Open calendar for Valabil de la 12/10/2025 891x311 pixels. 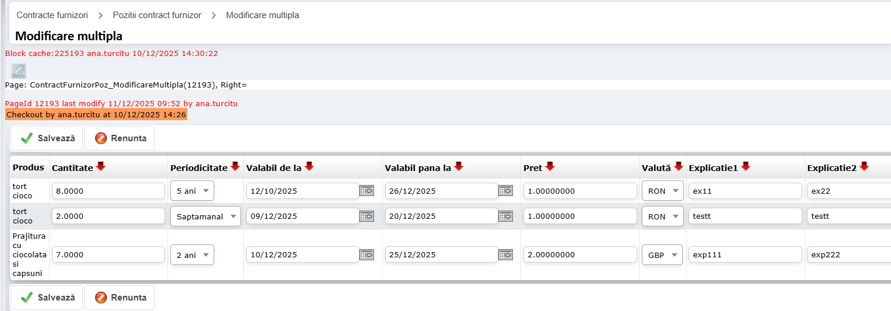coord(366,191)
